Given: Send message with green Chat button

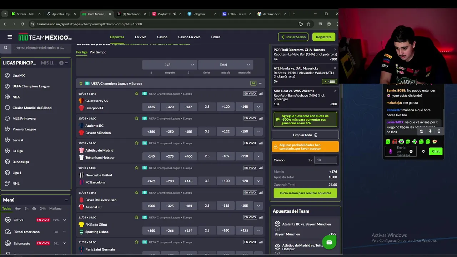Looking at the screenshot, I should 436,151.
